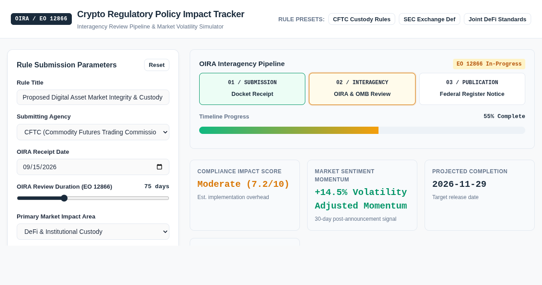Click the OIRA / EO 12866 header badge

point(41,19)
